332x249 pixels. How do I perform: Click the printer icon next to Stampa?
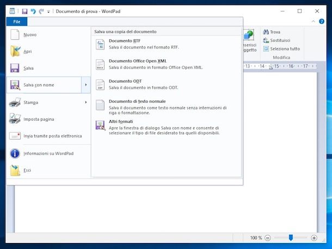coord(15,102)
